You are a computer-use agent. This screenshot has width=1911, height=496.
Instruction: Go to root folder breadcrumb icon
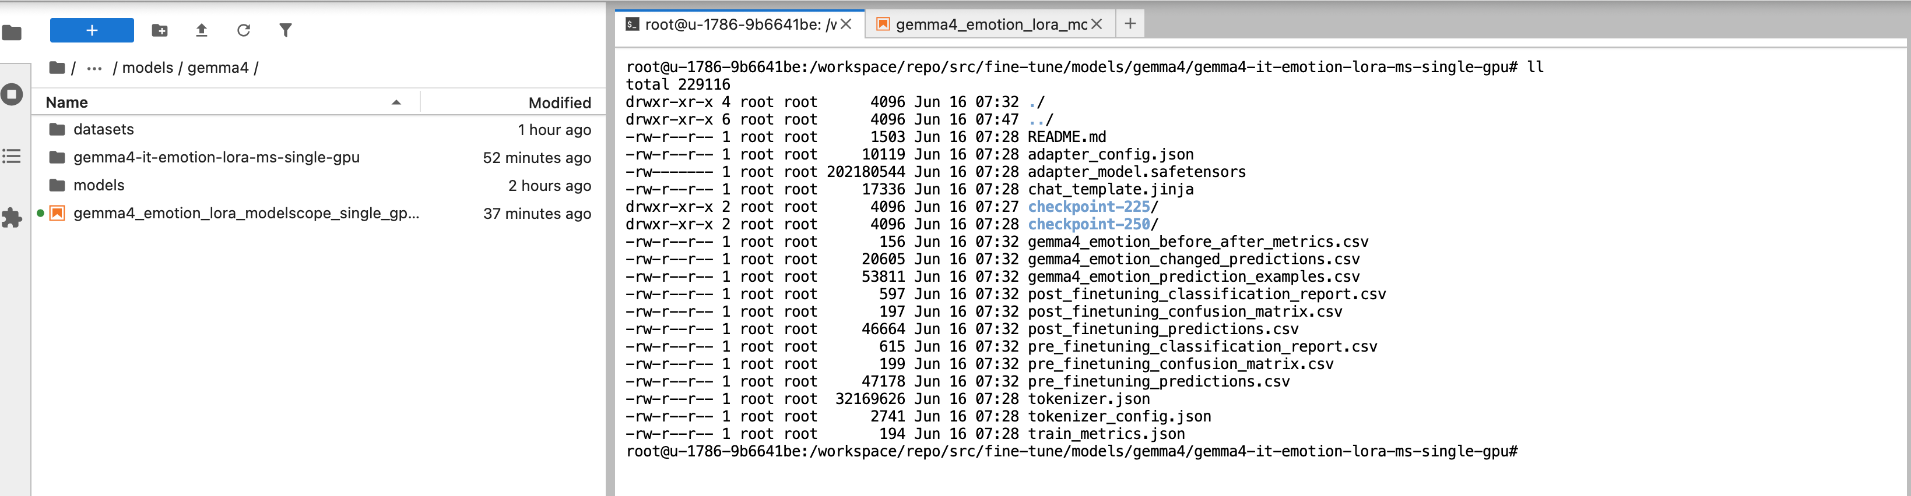tap(57, 68)
